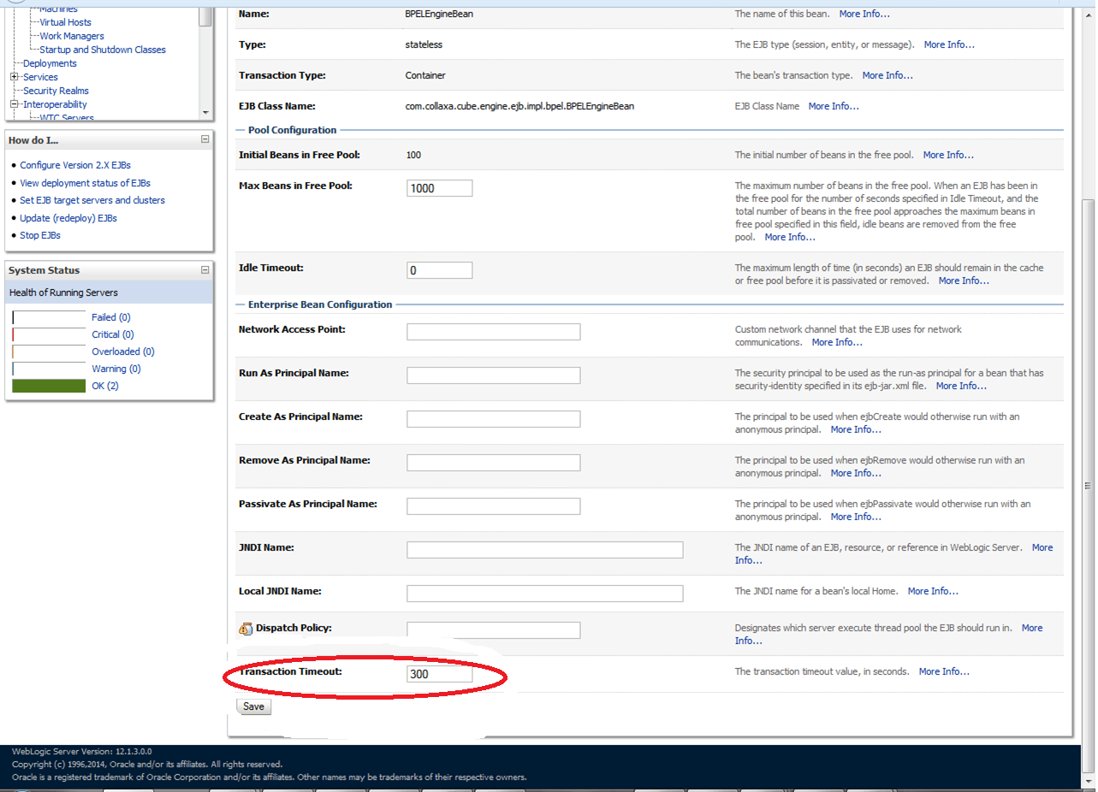Open More Info for Network Access Point

tap(837, 342)
